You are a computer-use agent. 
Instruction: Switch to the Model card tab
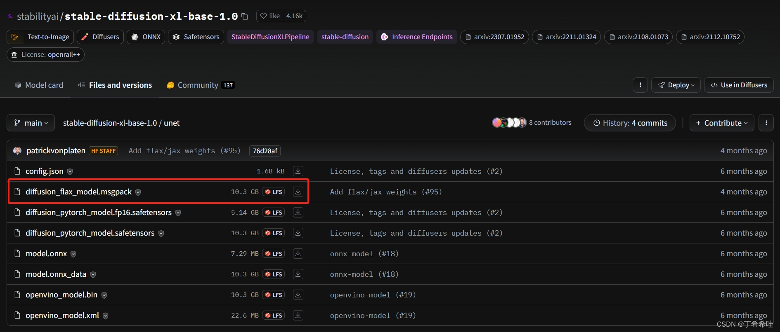(x=39, y=85)
